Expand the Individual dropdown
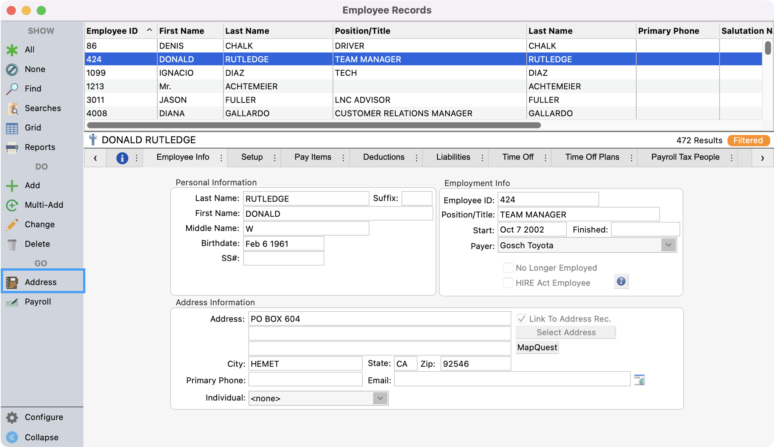Viewport: 774px width, 447px height. [380, 398]
